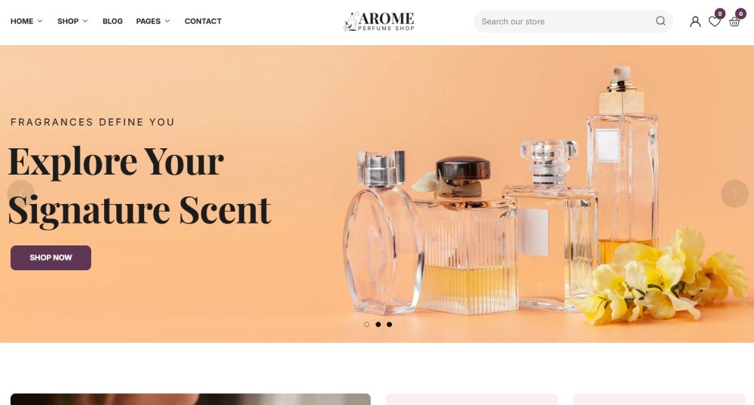This screenshot has width=754, height=405.
Task: Open the Contact menu item
Action: point(203,21)
